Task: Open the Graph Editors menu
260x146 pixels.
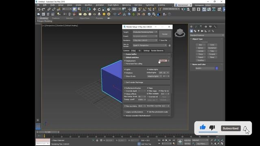Action: [x=113, y=5]
